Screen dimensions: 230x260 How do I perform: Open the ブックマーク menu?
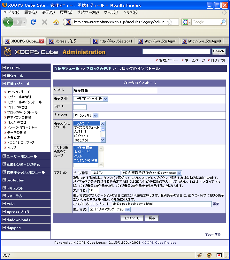(88, 12)
